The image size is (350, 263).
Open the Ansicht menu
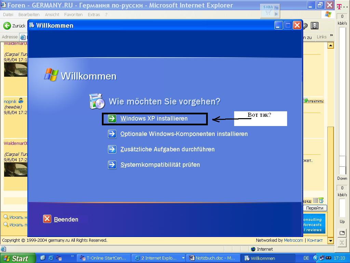click(x=52, y=14)
